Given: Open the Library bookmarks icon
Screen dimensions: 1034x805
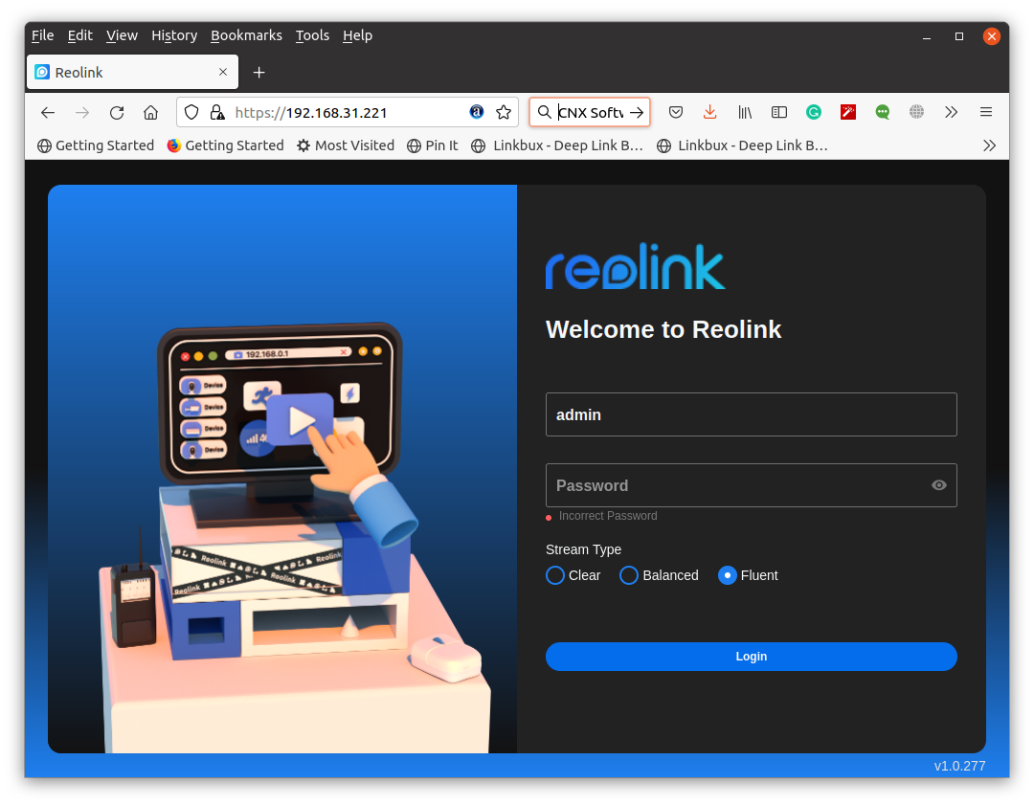Looking at the screenshot, I should pyautogui.click(x=745, y=113).
